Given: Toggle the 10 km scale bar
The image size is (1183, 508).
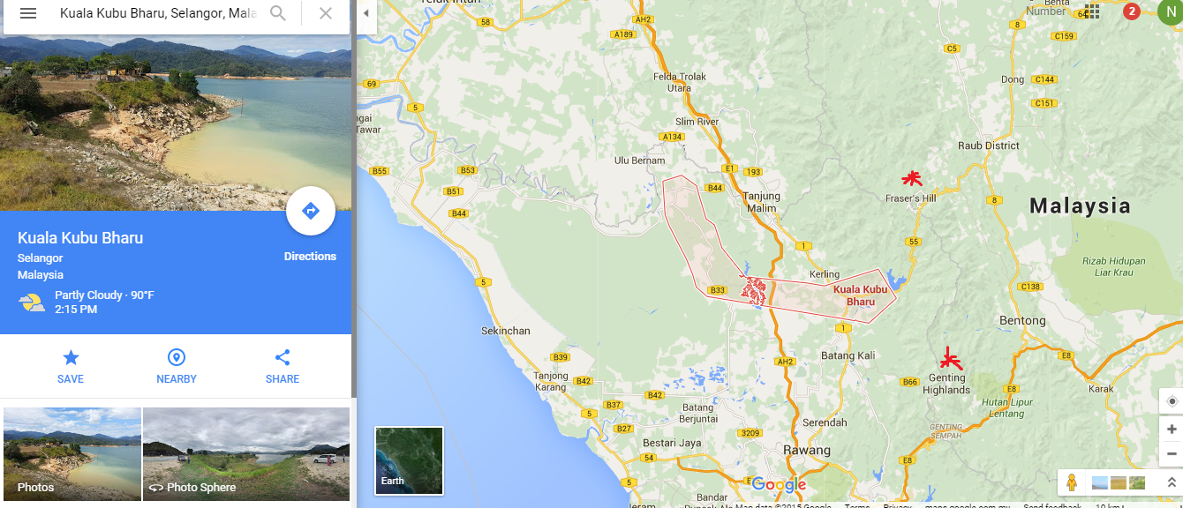Looking at the screenshot, I should 1117,505.
